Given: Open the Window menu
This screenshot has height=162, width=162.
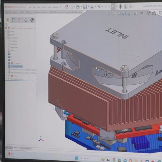Looking at the screenshot, I should point(55,7).
